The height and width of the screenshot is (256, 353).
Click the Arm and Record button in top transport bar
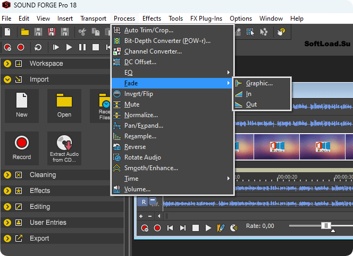pos(7,47)
